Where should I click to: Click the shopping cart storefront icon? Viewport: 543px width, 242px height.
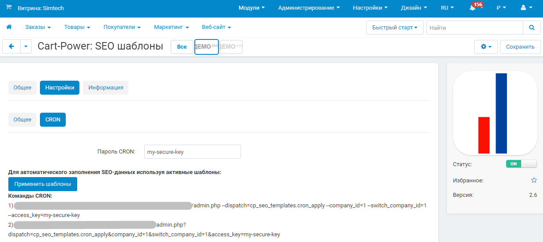tap(9, 7)
